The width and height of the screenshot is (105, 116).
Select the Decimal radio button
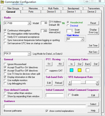click(68, 26)
